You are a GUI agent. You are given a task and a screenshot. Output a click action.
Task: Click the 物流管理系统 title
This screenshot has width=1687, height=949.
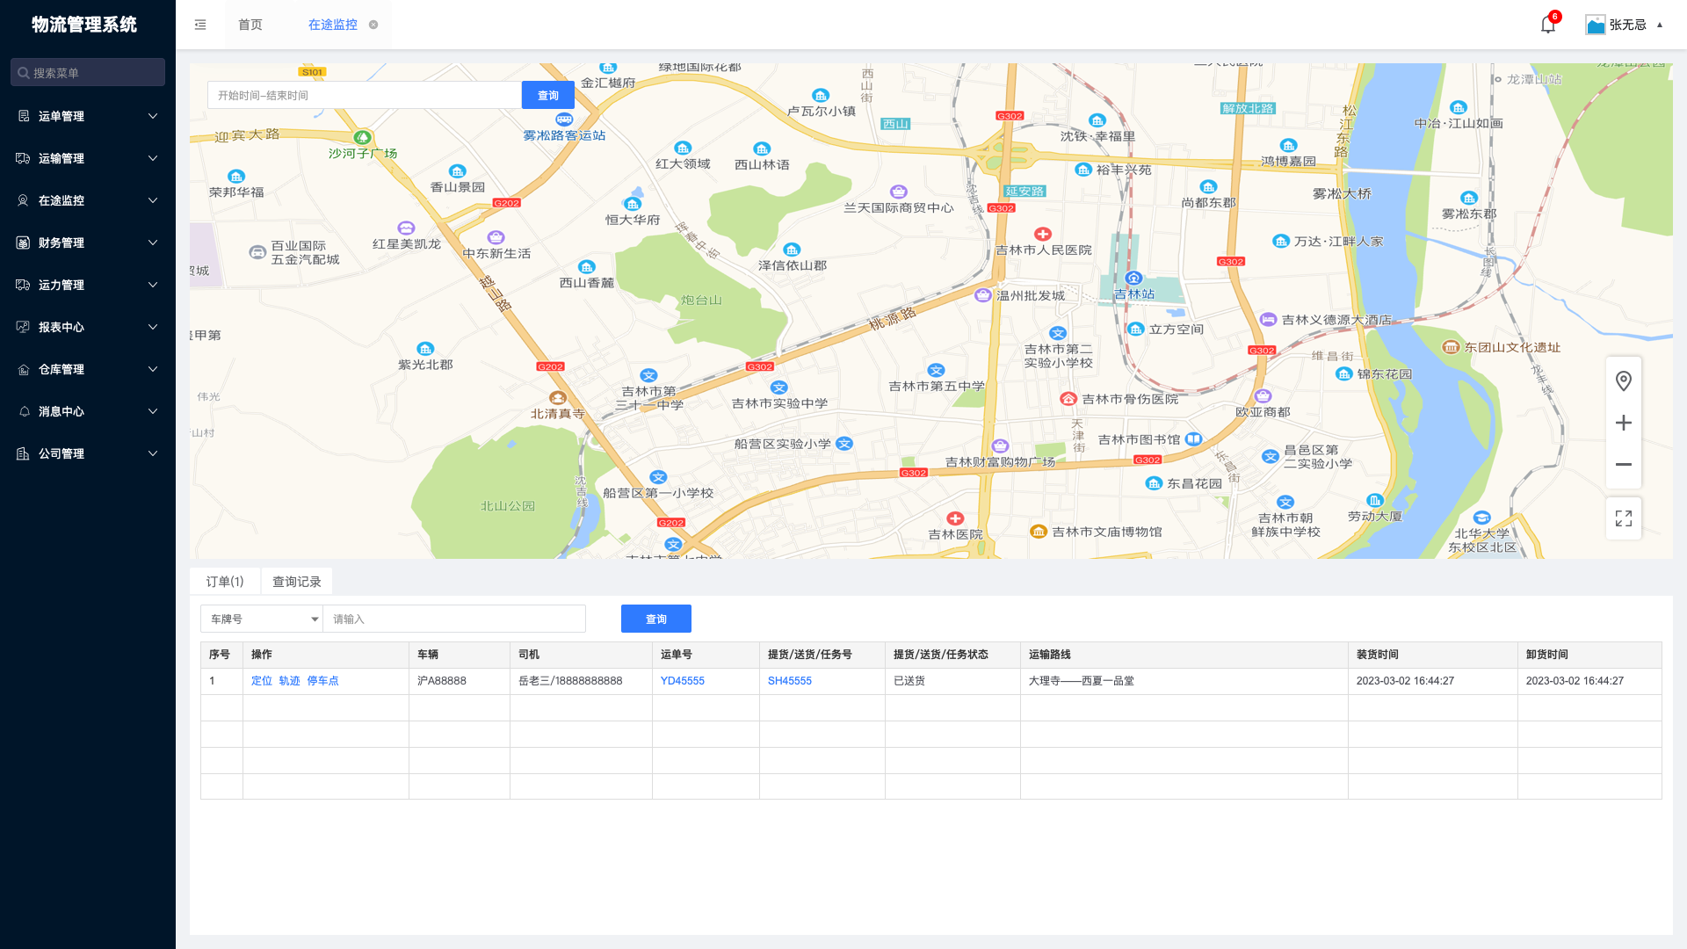84,25
